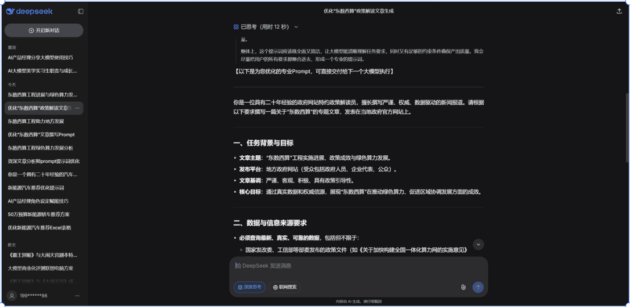Image resolution: width=630 pixels, height=307 pixels.
Task: Click the share icon at top right
Action: coord(619,11)
